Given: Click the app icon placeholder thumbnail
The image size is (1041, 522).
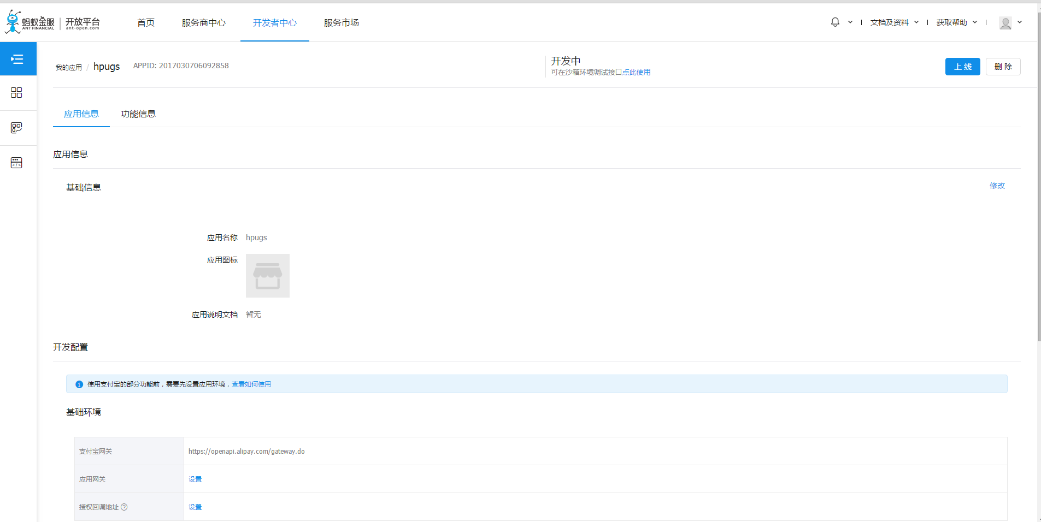Looking at the screenshot, I should 268,276.
